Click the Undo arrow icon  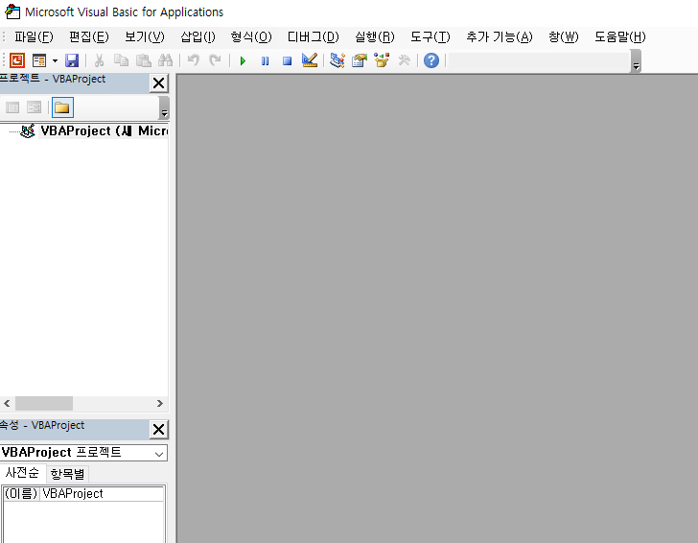point(194,60)
